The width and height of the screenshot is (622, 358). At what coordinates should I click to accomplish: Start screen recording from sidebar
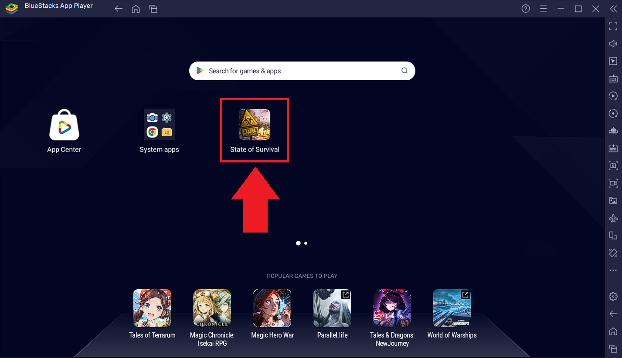click(613, 183)
